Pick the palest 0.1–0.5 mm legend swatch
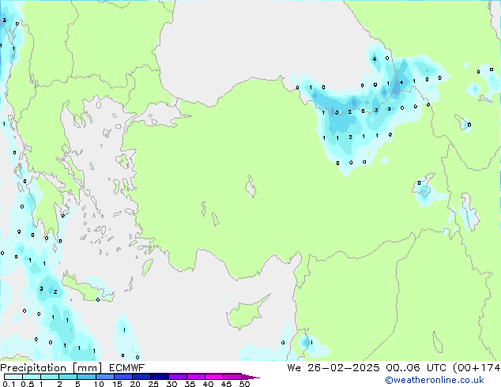The height and width of the screenshot is (387, 501). (x=13, y=377)
